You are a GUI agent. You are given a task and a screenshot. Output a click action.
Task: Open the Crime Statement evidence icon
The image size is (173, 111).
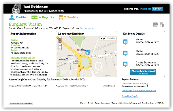click(125, 64)
